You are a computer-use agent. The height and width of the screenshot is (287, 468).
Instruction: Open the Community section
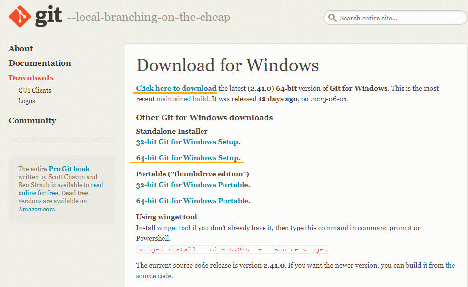click(x=32, y=120)
